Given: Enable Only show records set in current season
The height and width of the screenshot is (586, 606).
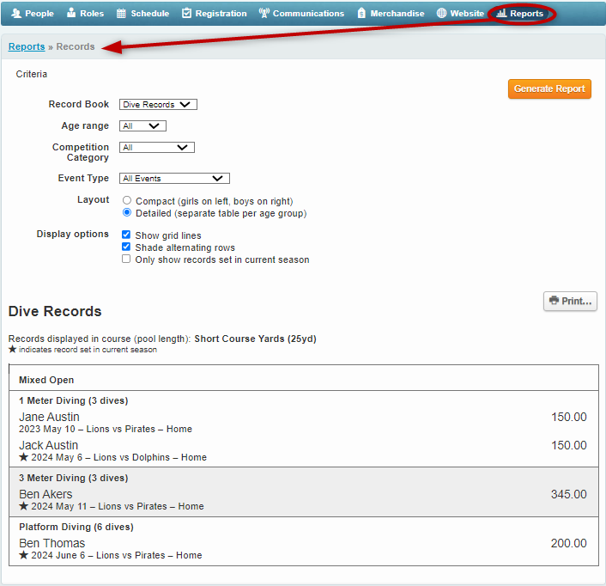Looking at the screenshot, I should point(127,259).
